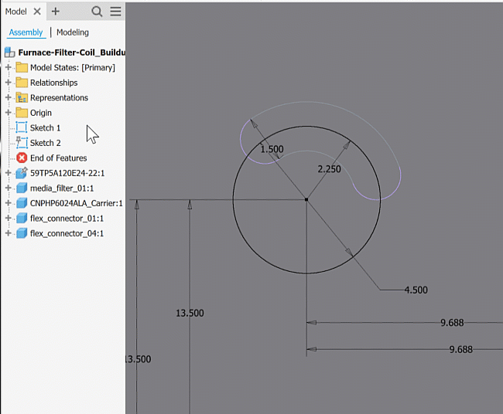Expand the flex_connector_01:1 component
503x414 pixels.
coord(9,218)
